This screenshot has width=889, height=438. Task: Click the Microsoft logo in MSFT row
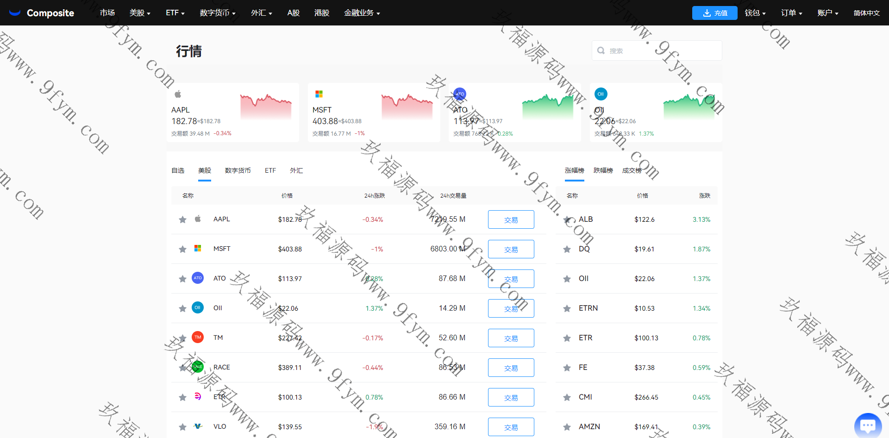[x=198, y=249]
